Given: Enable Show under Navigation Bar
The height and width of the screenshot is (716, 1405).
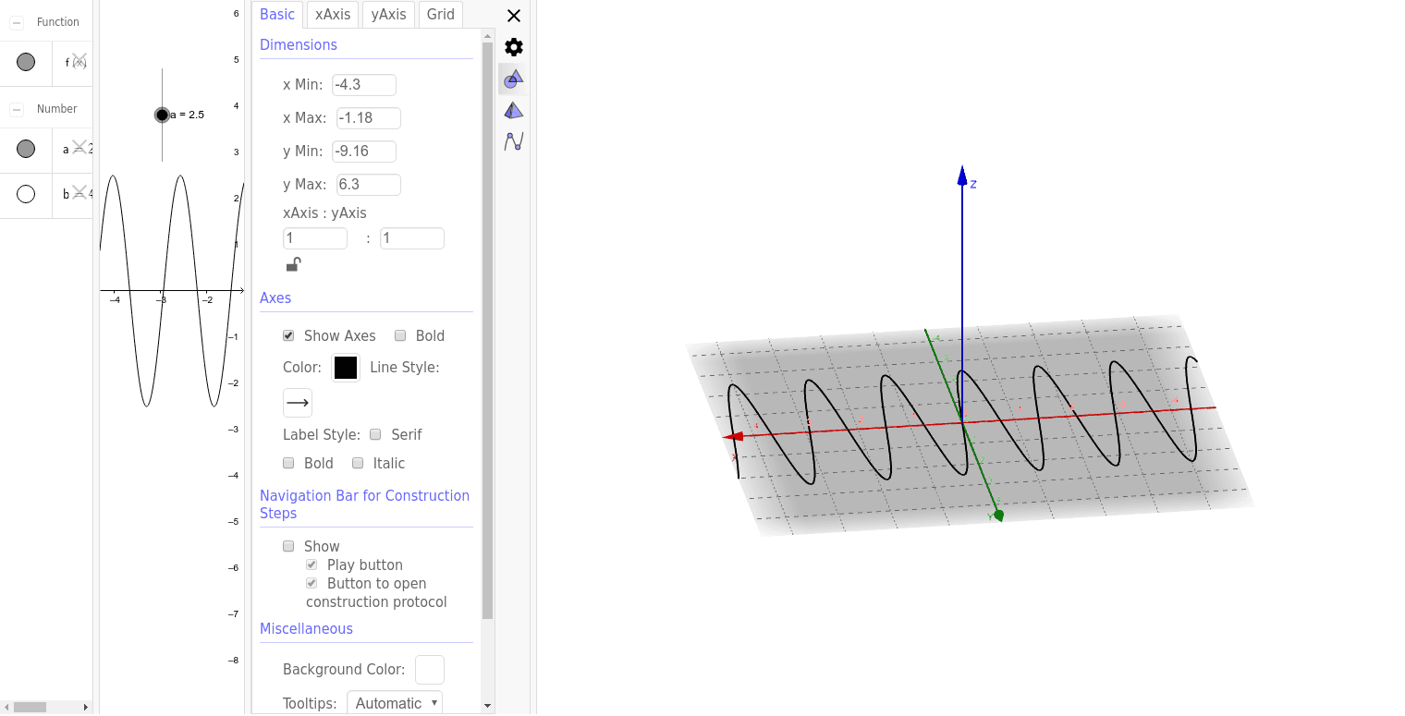Looking at the screenshot, I should [288, 546].
